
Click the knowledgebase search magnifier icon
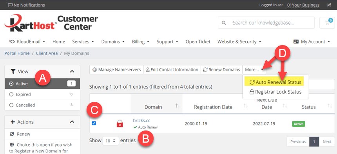tap(224, 23)
